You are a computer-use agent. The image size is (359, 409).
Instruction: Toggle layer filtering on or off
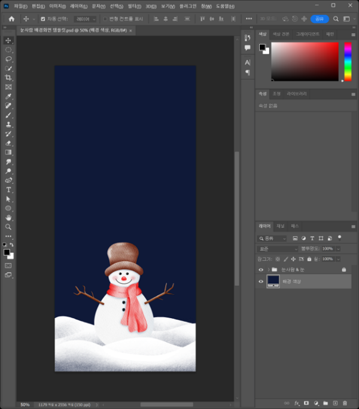click(x=339, y=237)
